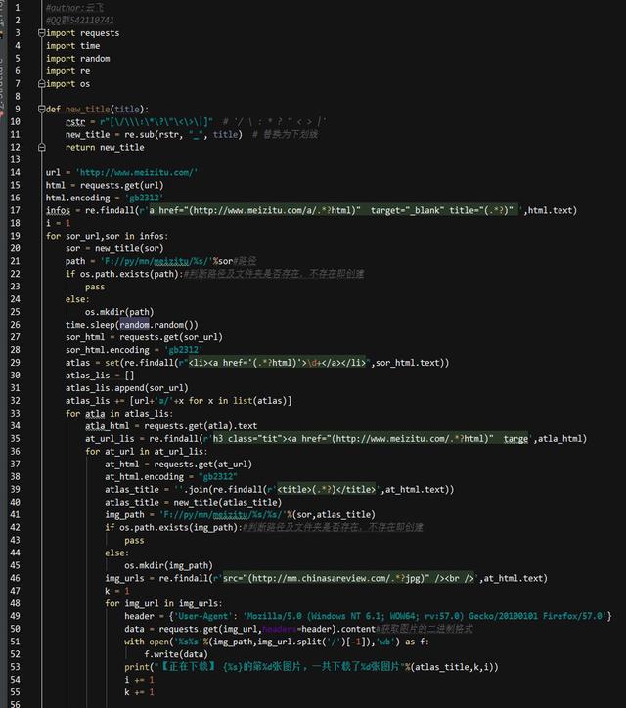
Task: Click the import requests statement
Action: point(83,33)
